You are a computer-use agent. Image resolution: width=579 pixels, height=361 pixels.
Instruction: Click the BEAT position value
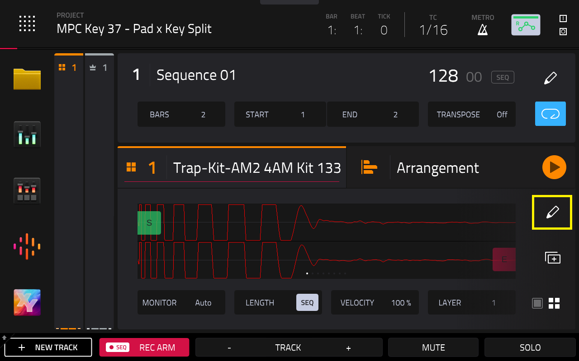(x=357, y=30)
